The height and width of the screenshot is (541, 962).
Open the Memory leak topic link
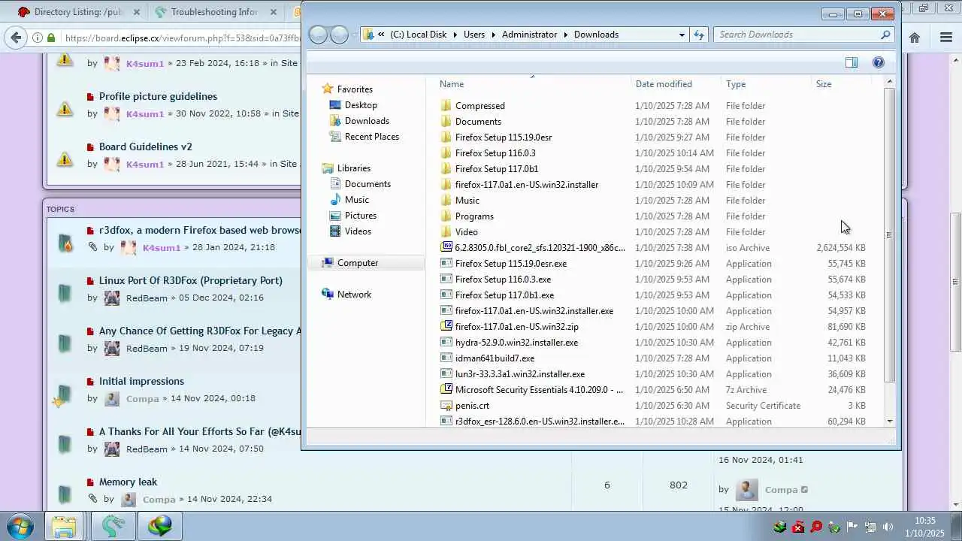pos(128,482)
